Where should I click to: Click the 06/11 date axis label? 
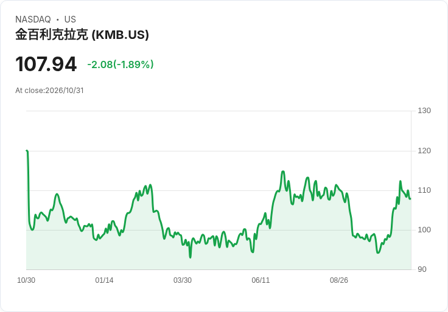tap(261, 280)
